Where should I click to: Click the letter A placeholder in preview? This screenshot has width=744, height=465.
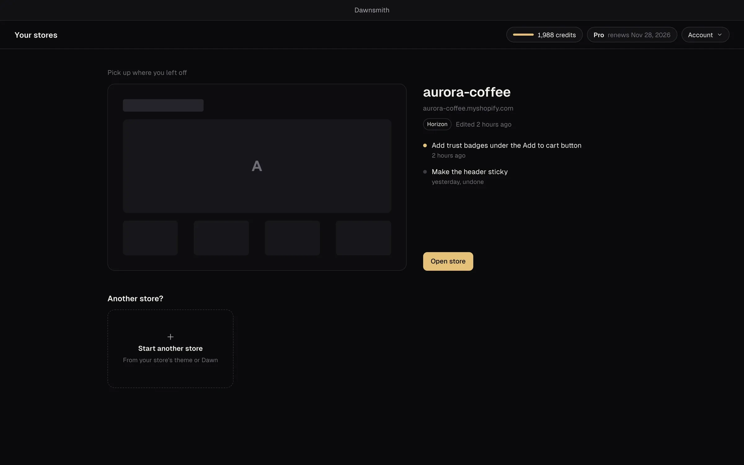[x=257, y=166]
